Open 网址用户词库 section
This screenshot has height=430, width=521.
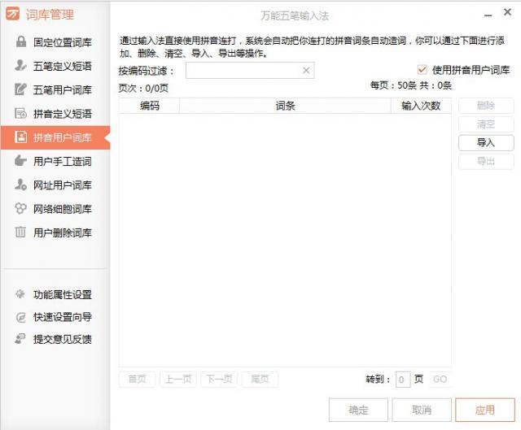tap(55, 185)
